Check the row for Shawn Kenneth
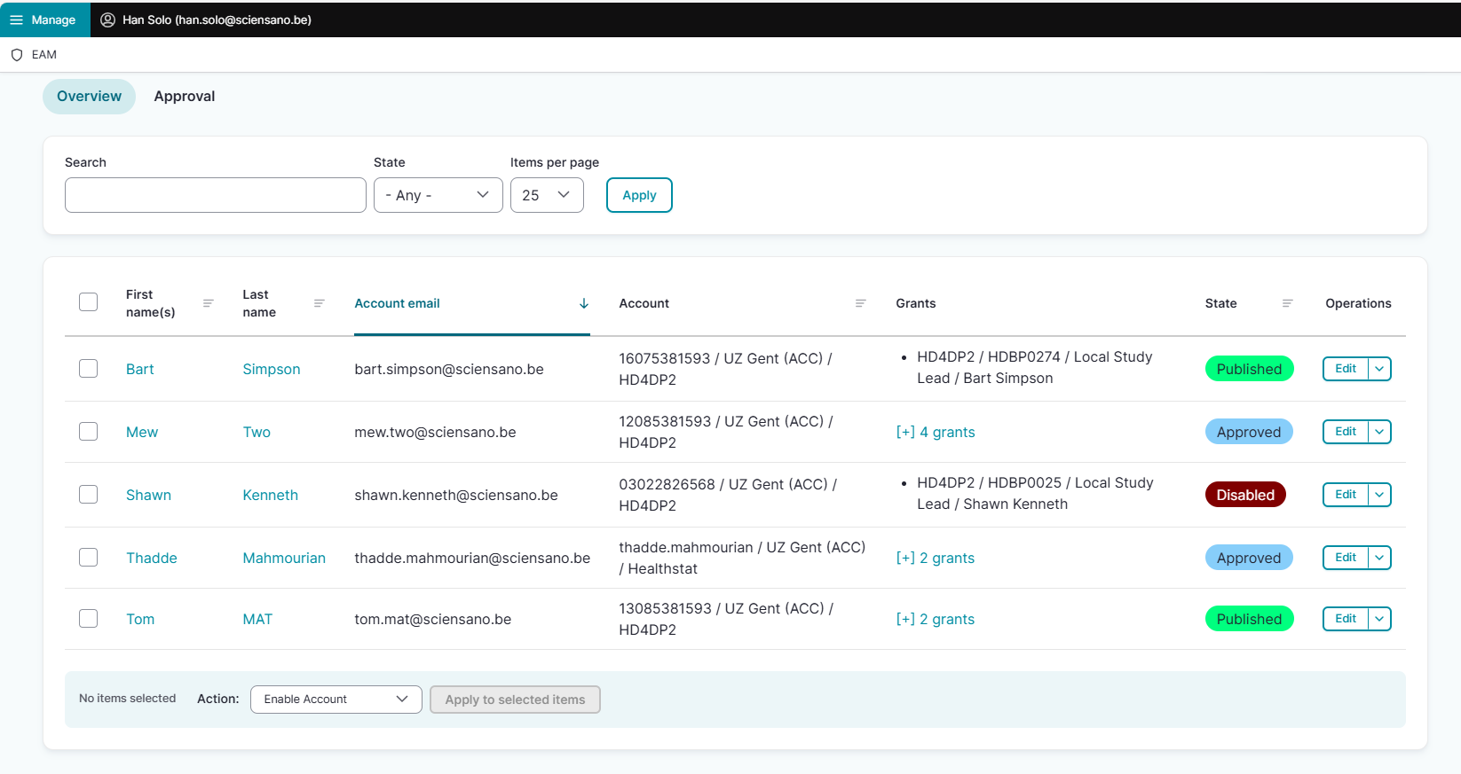 89,495
